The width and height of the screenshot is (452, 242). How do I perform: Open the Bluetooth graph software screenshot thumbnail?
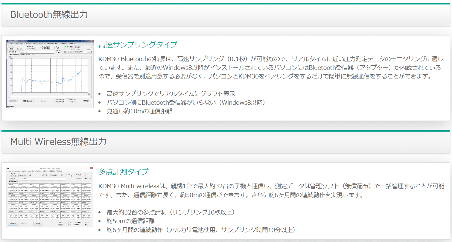[50, 74]
